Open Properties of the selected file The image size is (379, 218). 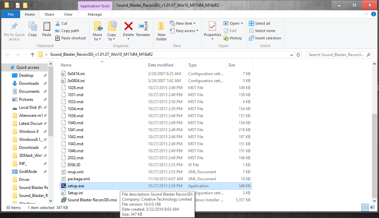[x=213, y=31]
